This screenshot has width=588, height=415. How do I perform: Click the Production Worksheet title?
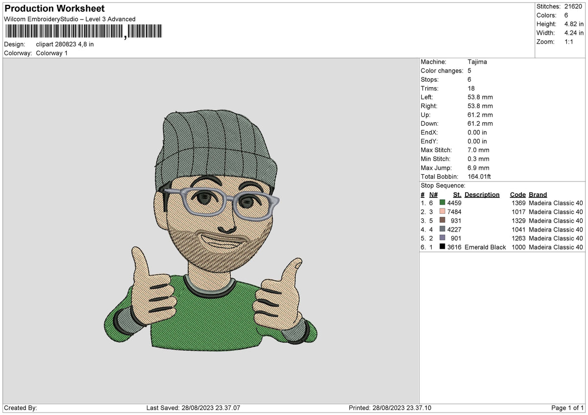[54, 9]
